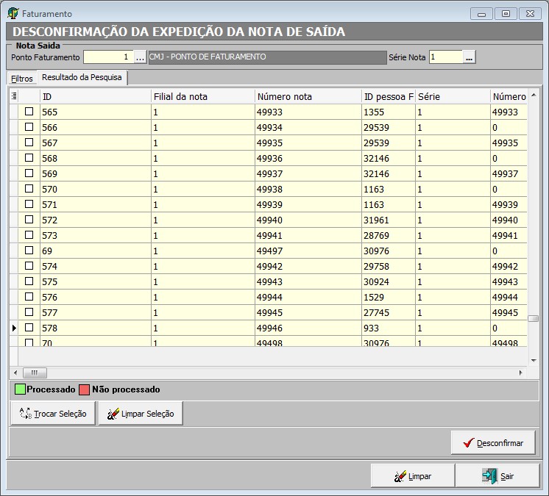The image size is (549, 496).
Task: Click the Faturamento app icon in title bar
Action: pyautogui.click(x=13, y=13)
